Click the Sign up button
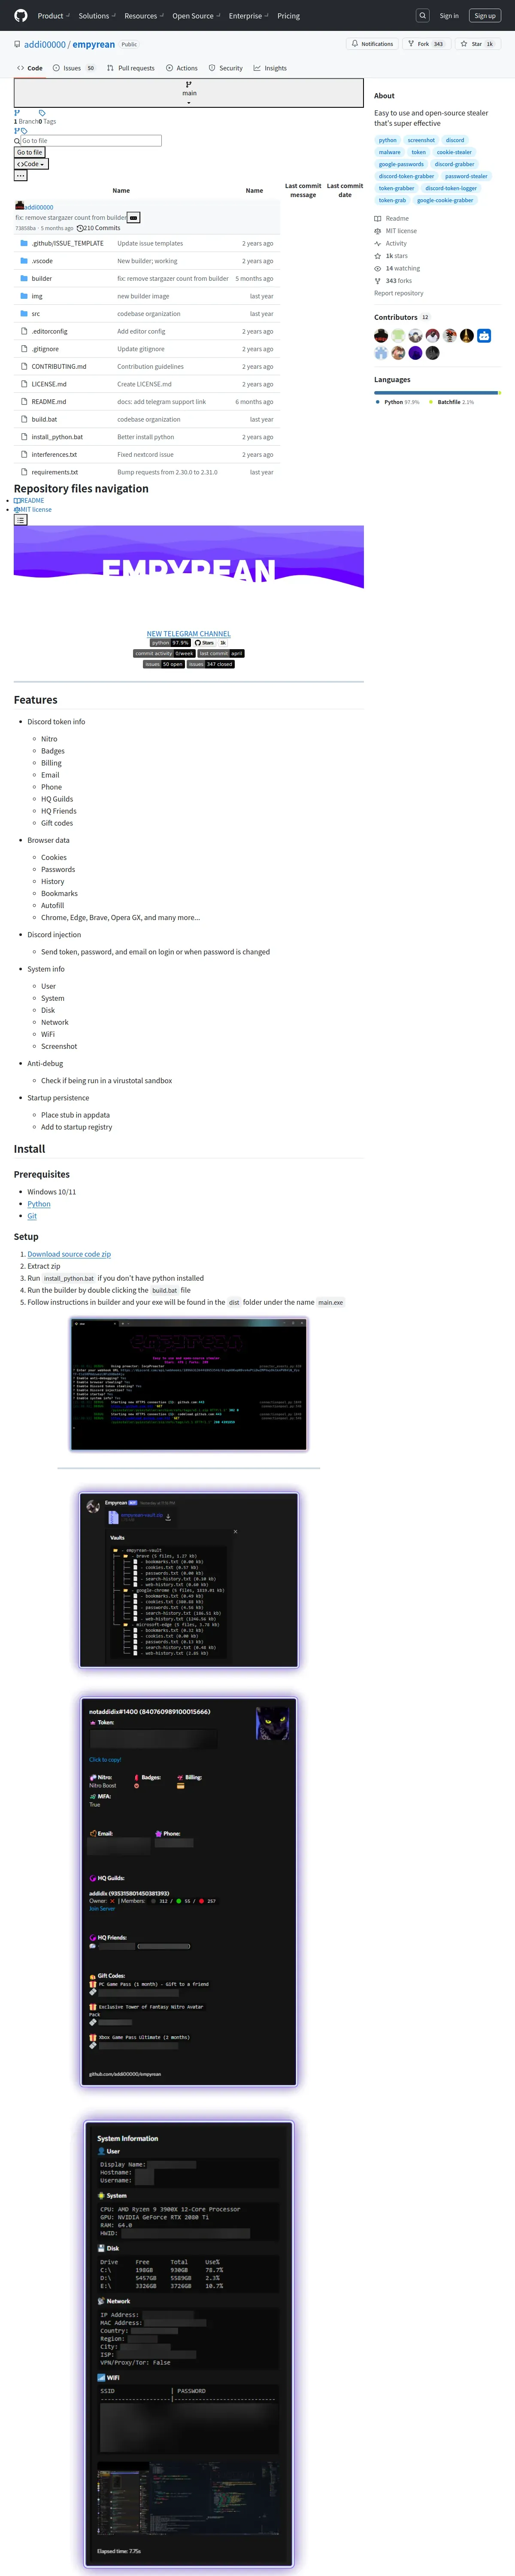Screen dimensions: 515x2576 485,16
